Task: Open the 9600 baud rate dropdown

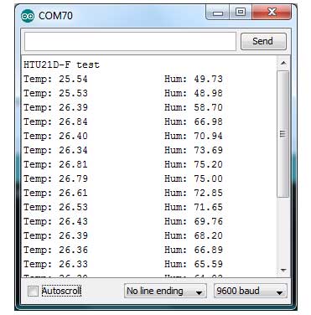Action: click(x=251, y=292)
